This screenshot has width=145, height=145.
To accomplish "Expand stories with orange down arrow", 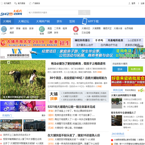I will 128,130.
